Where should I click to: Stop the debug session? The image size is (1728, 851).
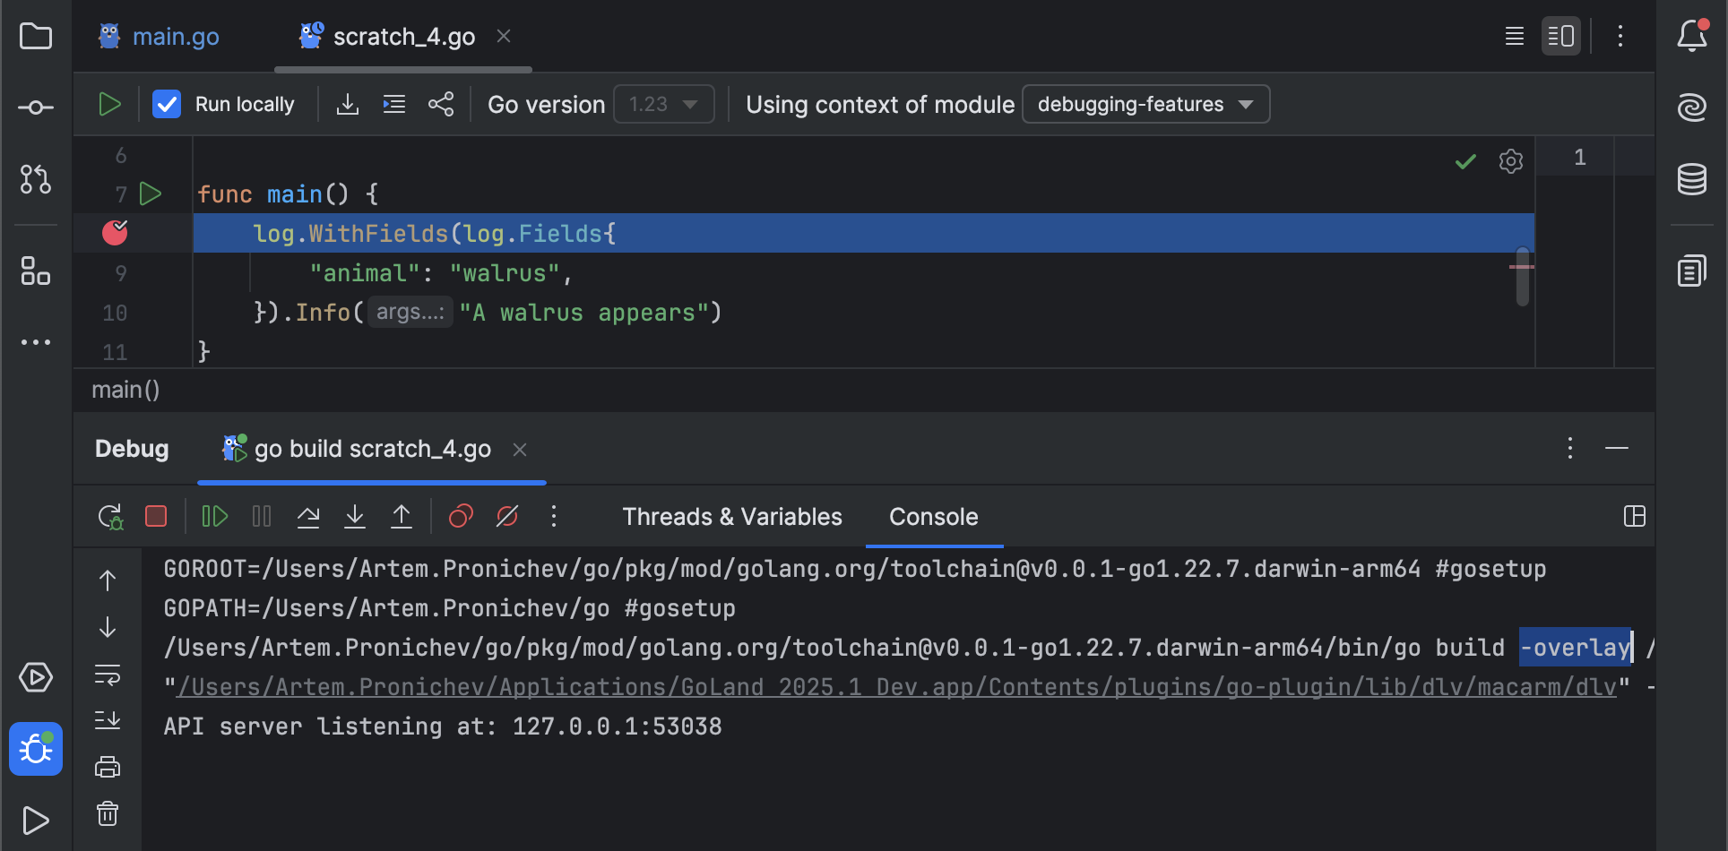[156, 517]
